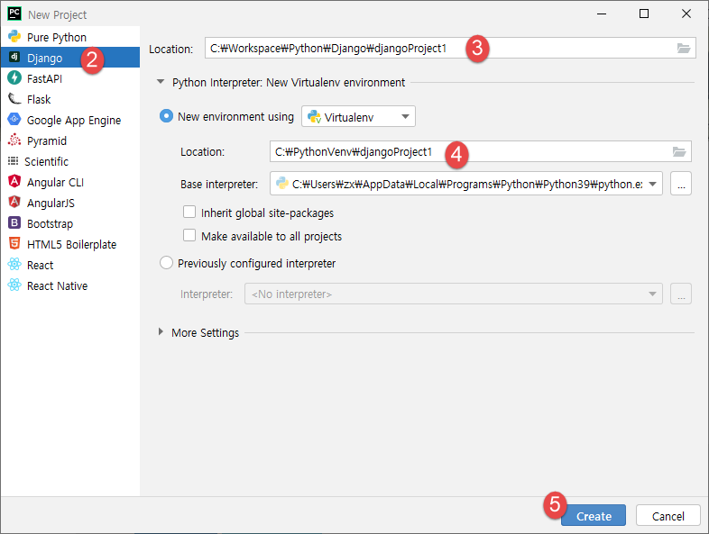709x534 pixels.
Task: Choose React Native project type
Action: [70, 285]
